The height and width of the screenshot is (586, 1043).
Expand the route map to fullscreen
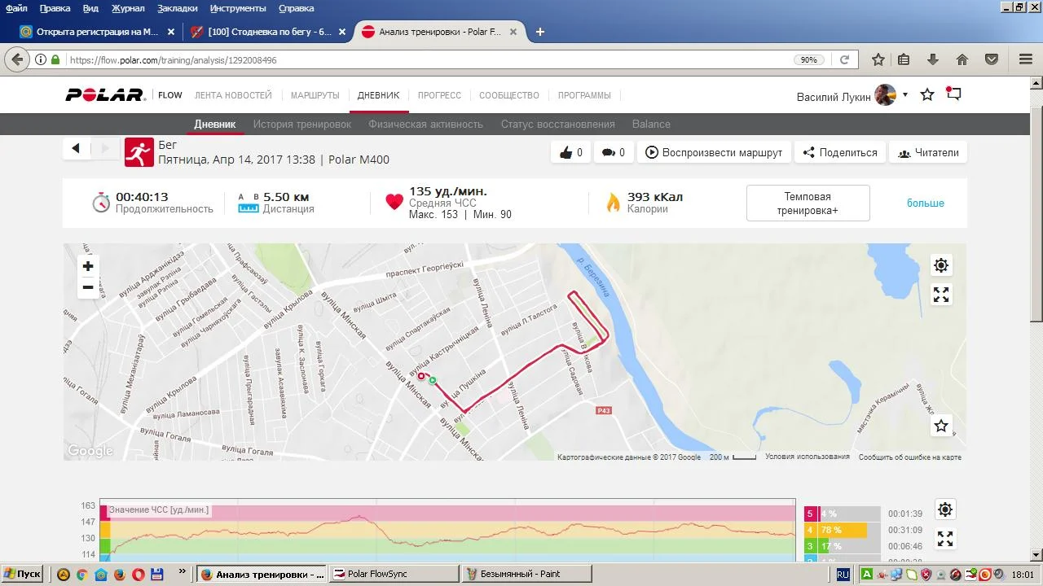tap(941, 295)
